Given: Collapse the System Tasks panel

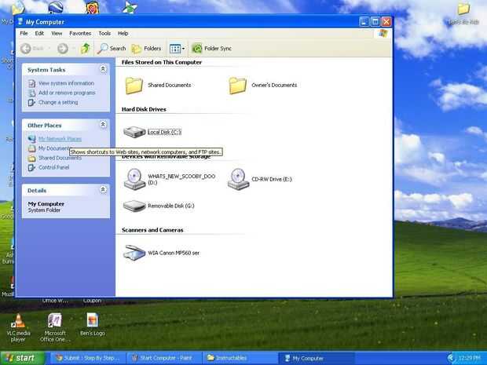Looking at the screenshot, I should click(x=103, y=69).
